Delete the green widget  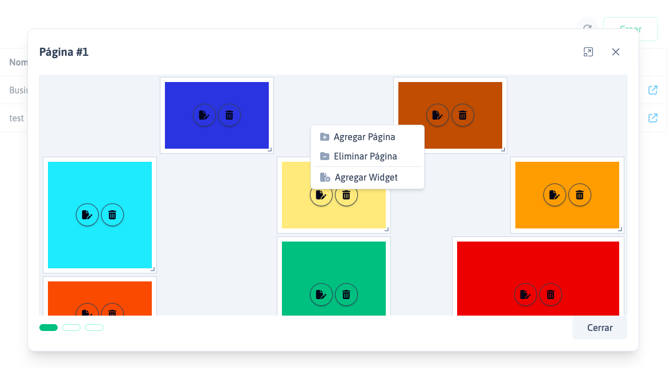coord(346,295)
